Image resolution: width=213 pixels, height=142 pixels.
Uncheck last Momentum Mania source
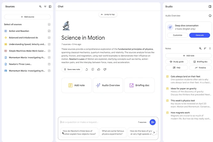pos(49,71)
